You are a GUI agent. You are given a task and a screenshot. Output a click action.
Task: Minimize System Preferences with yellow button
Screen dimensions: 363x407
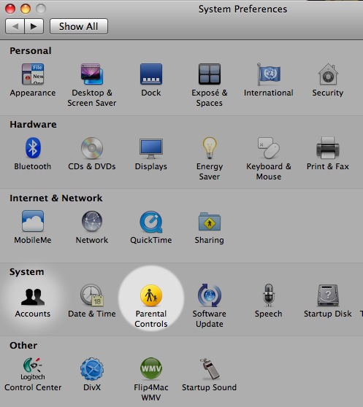[x=26, y=9]
